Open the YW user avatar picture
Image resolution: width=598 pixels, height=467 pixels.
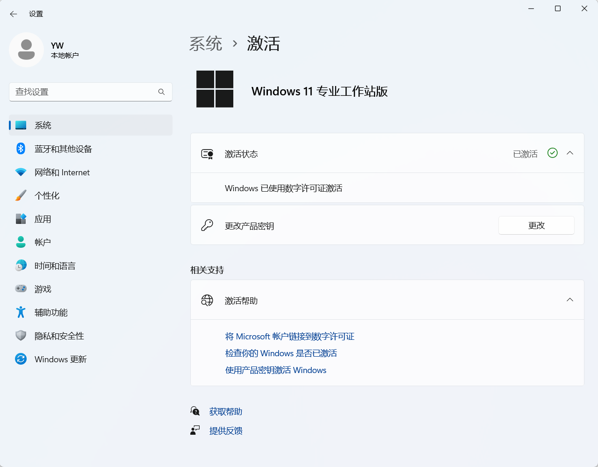(x=27, y=50)
